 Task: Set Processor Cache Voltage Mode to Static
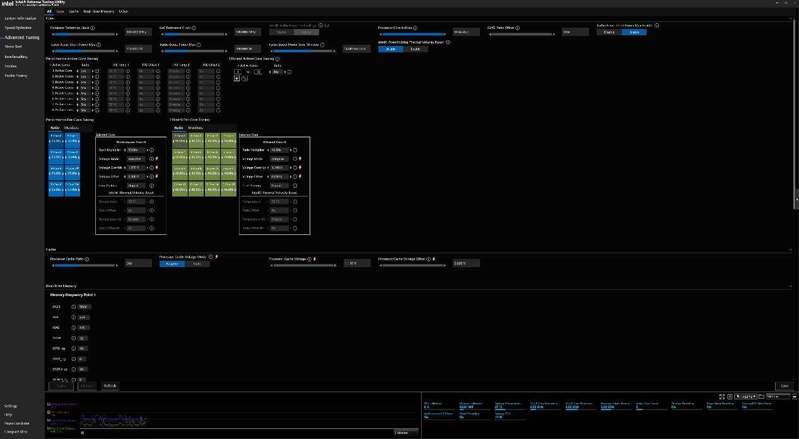(x=197, y=264)
